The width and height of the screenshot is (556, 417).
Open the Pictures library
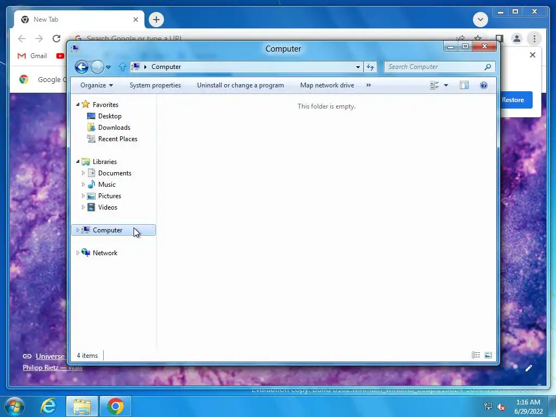[110, 195]
